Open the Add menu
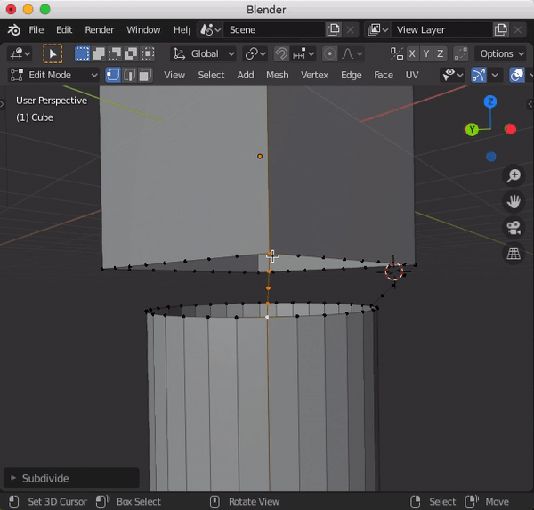534x510 pixels. (246, 75)
